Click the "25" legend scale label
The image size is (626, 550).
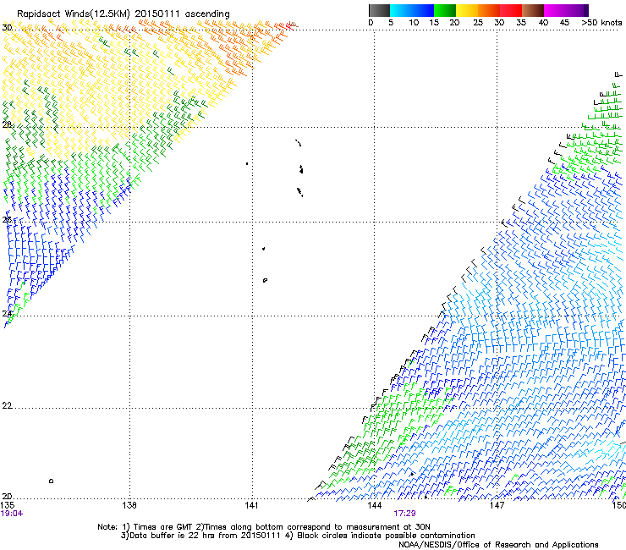pos(478,23)
